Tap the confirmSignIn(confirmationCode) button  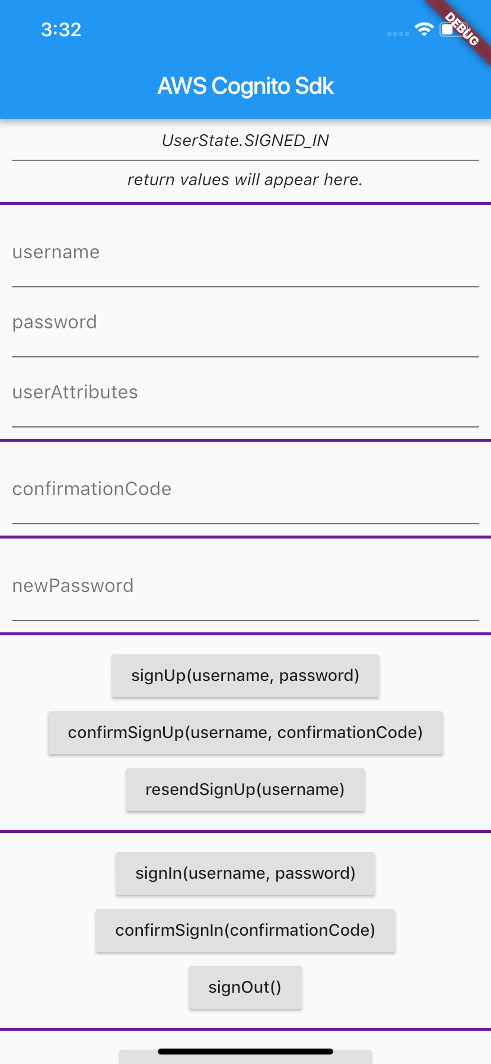coord(245,930)
